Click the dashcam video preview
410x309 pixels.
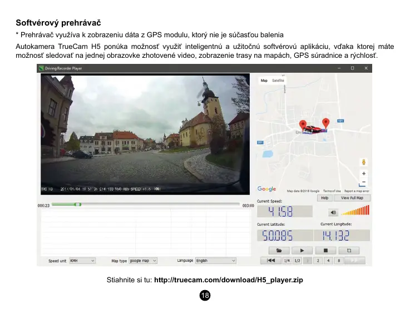pos(145,134)
